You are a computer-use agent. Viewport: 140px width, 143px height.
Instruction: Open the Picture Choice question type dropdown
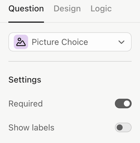tap(70, 42)
